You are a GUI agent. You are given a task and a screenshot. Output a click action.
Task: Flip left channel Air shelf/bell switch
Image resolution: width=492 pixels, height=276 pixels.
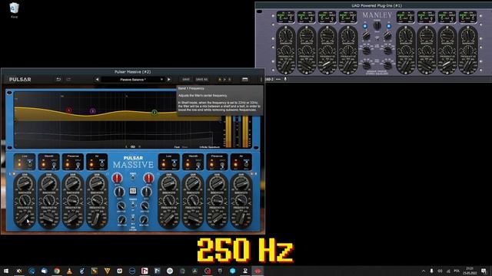point(102,164)
